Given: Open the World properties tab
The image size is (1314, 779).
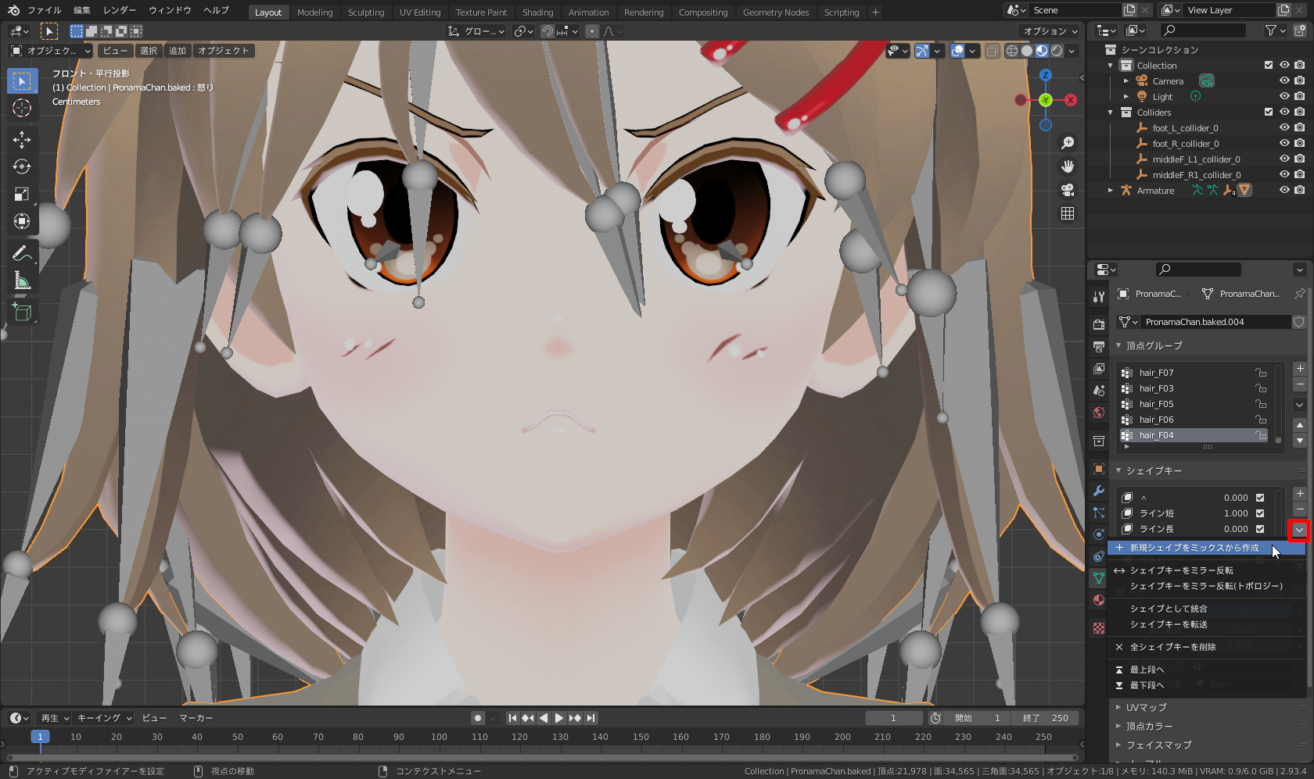Looking at the screenshot, I should pyautogui.click(x=1099, y=413).
